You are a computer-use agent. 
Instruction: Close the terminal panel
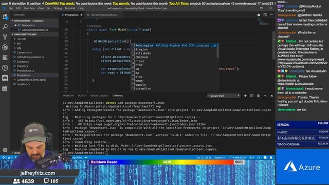(x=271, y=96)
